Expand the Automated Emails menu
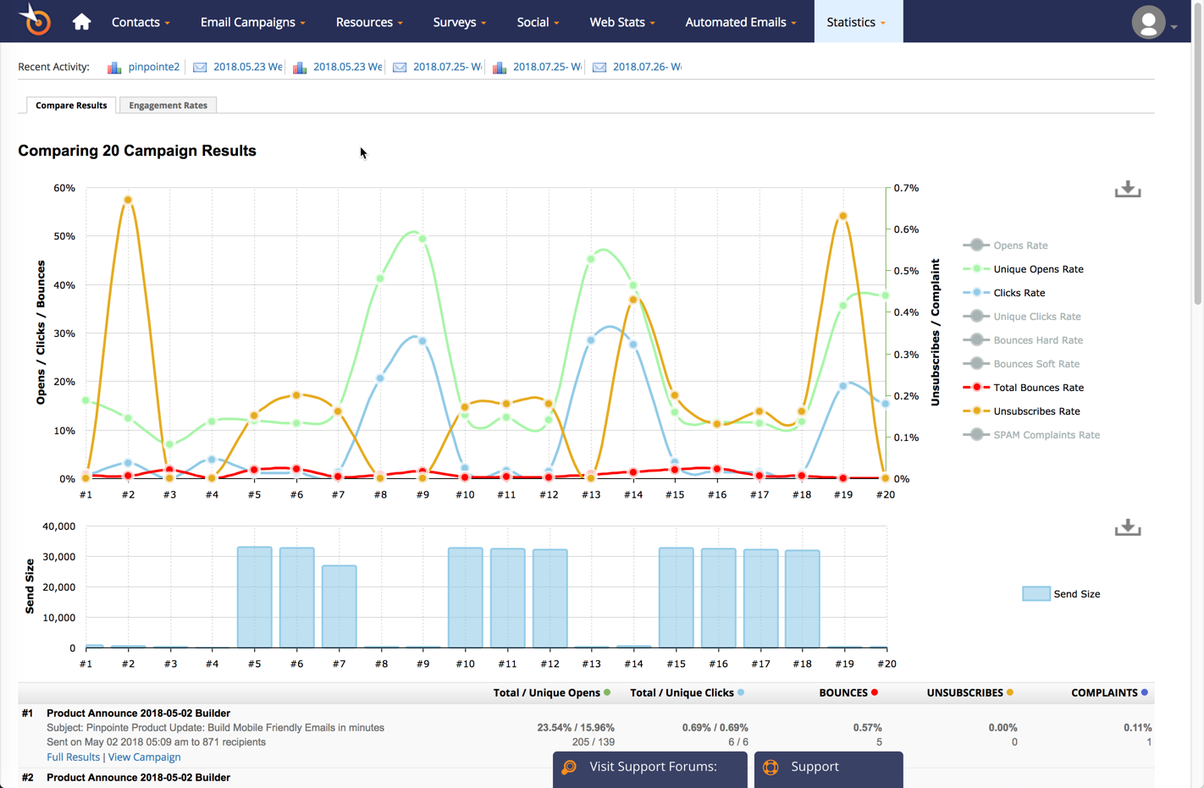This screenshot has height=788, width=1204. click(740, 22)
